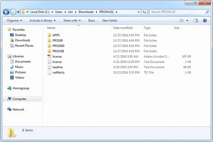Image resolution: width=213 pixels, height=142 pixels.
Task: Open the Share with menu
Action: (x=72, y=21)
